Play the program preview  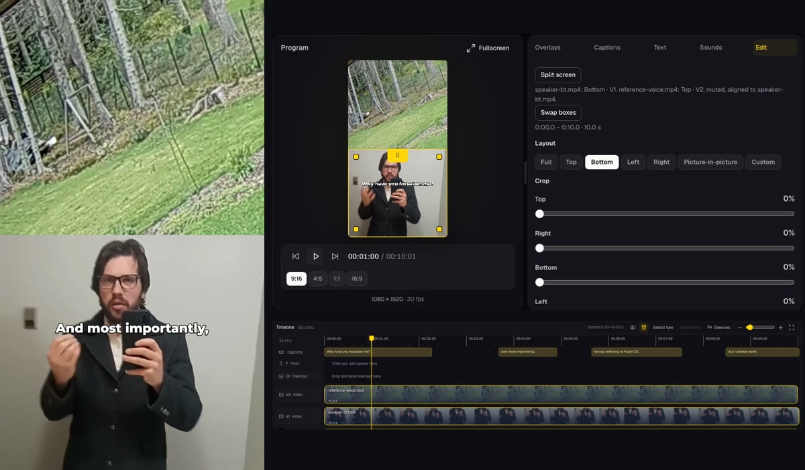(x=315, y=256)
